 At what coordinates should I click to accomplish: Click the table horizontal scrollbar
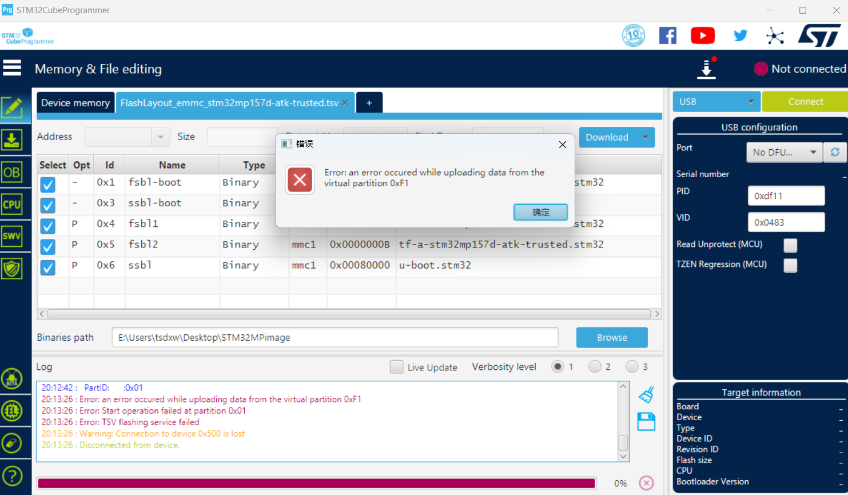[x=349, y=314]
